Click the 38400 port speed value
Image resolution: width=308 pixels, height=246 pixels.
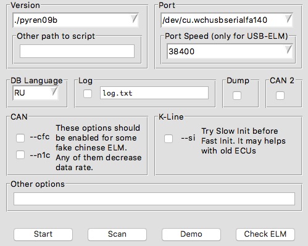click(181, 51)
